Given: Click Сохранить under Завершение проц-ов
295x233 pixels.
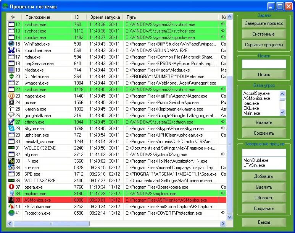Looking at the screenshot, I should click(x=264, y=209).
